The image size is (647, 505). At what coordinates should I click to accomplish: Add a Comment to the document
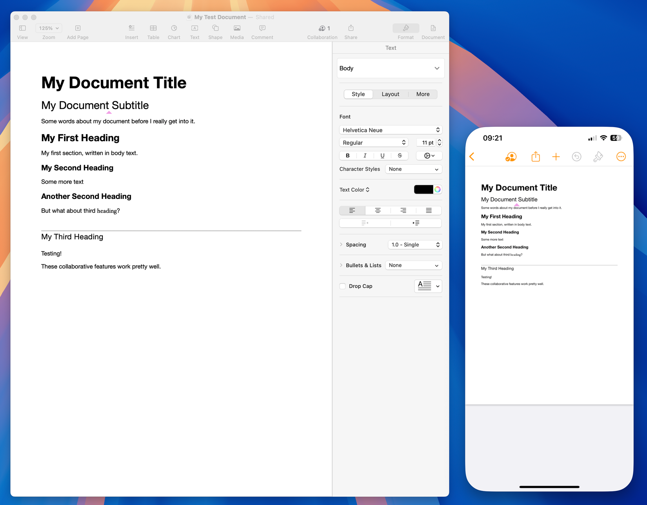point(262,31)
